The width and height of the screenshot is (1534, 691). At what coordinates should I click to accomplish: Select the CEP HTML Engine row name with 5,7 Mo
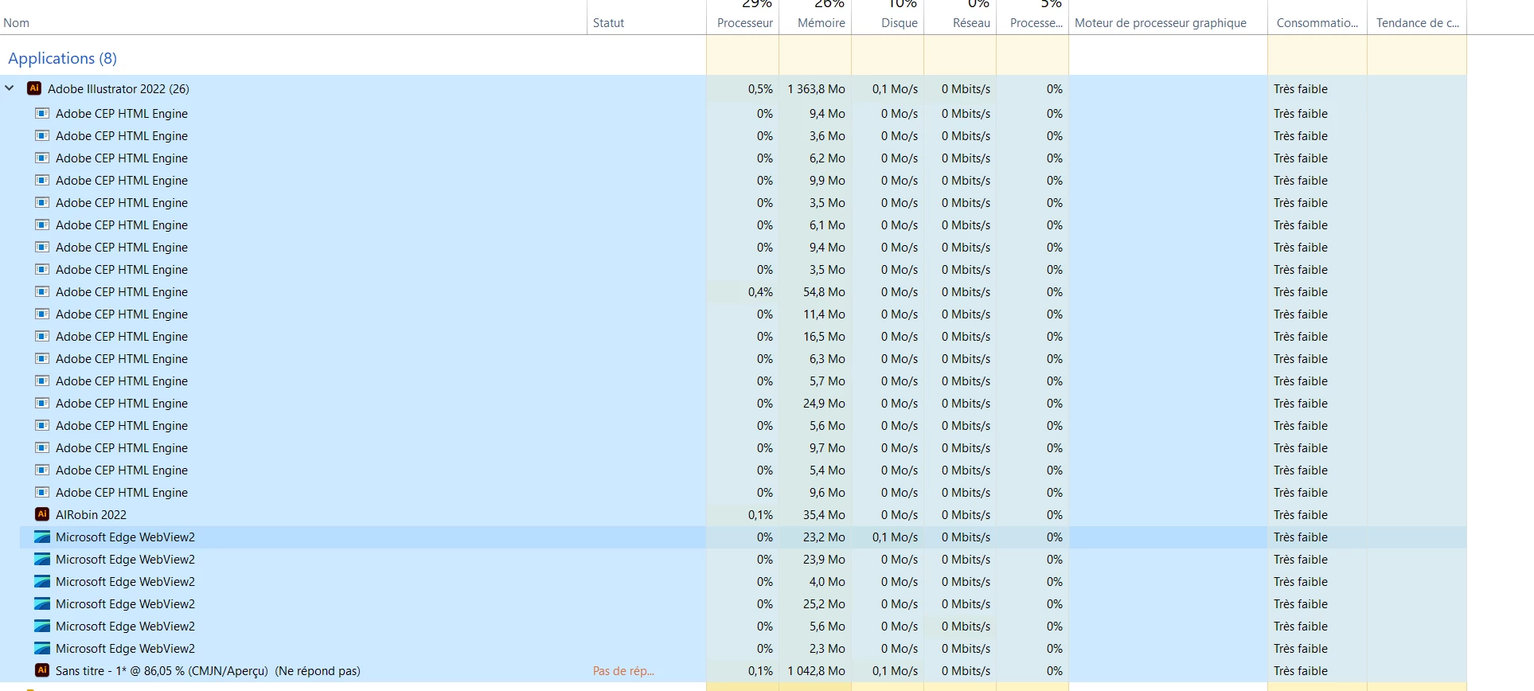click(x=122, y=381)
